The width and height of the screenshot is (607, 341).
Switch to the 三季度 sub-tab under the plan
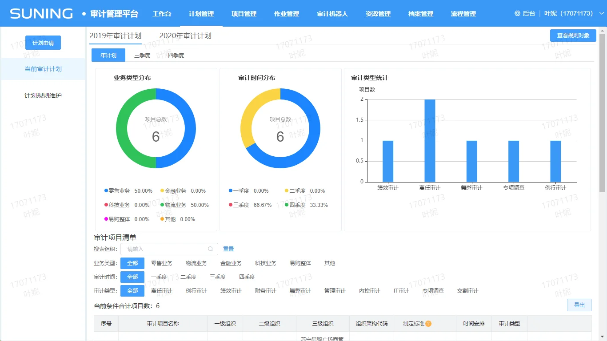pyautogui.click(x=142, y=56)
